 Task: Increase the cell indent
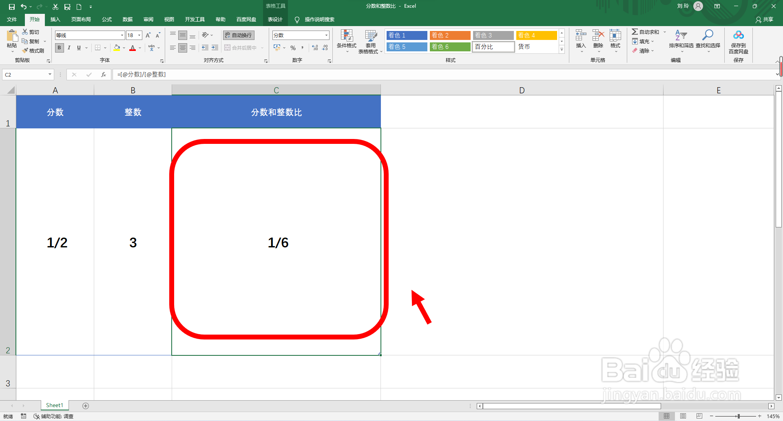coord(215,48)
